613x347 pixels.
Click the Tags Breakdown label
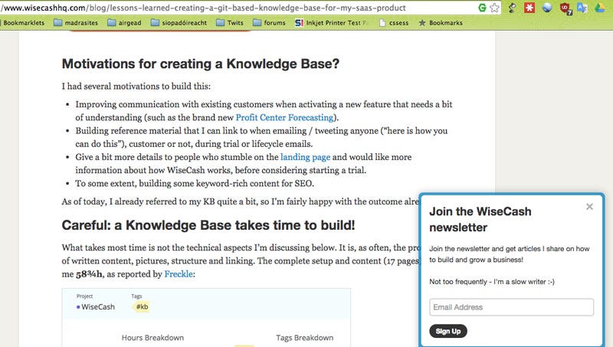pyautogui.click(x=304, y=338)
